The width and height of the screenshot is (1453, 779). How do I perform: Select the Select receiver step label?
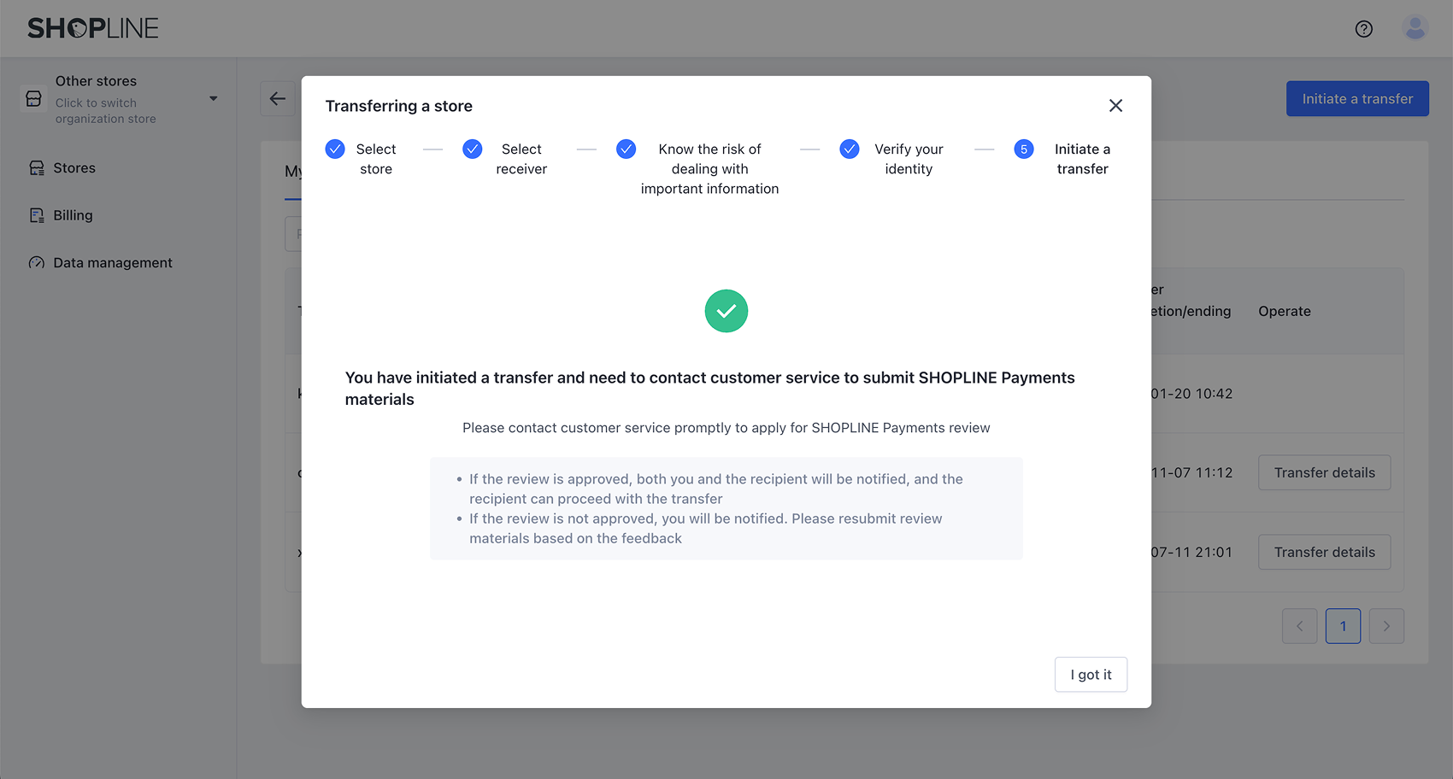[x=521, y=159]
